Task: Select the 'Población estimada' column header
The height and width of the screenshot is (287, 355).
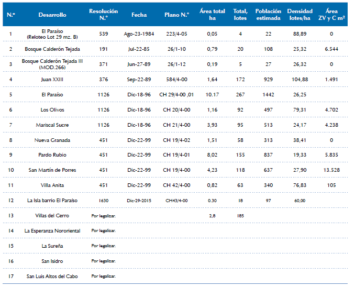Action: [x=268, y=15]
